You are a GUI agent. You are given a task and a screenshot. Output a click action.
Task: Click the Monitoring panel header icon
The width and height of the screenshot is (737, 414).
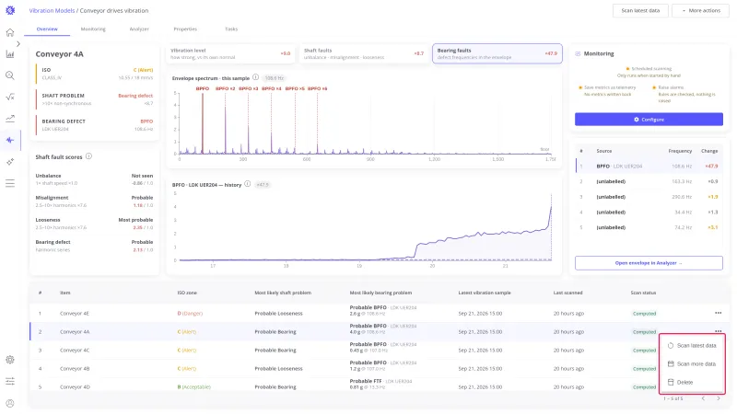click(x=578, y=53)
